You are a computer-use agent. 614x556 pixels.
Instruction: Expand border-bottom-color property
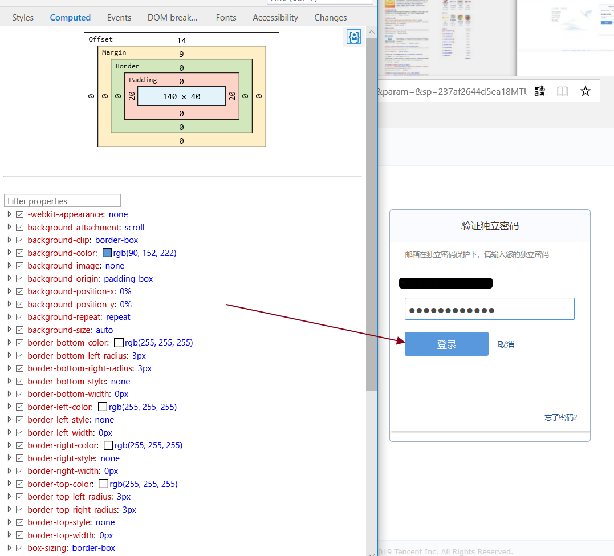tap(9, 343)
